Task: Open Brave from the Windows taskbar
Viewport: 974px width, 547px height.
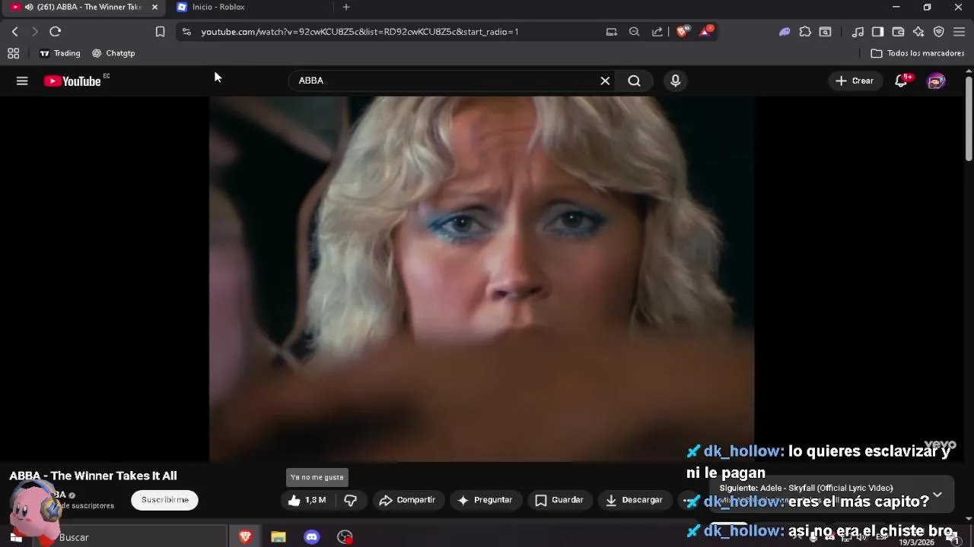Action: coord(245,537)
